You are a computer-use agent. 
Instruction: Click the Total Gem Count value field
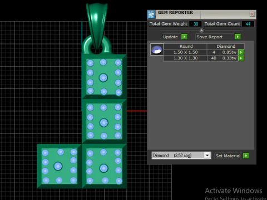coord(248,24)
